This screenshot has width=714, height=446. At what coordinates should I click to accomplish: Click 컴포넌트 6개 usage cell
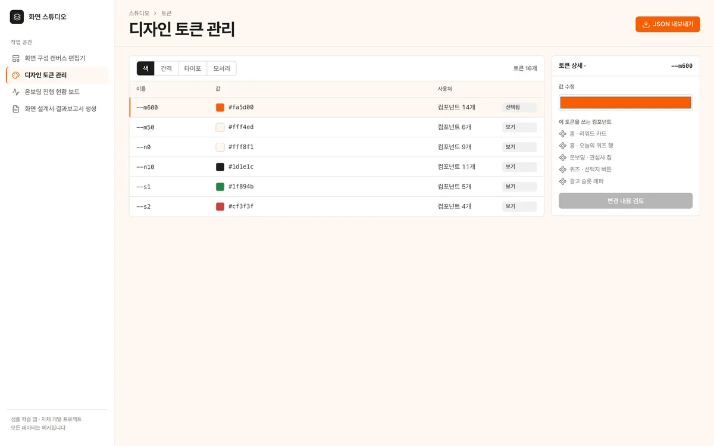[x=455, y=127]
